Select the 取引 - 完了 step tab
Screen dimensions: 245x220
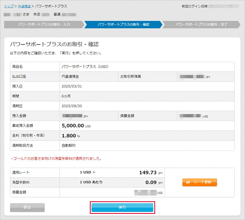(200, 24)
